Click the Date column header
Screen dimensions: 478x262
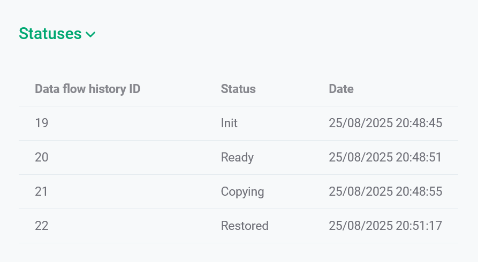341,89
